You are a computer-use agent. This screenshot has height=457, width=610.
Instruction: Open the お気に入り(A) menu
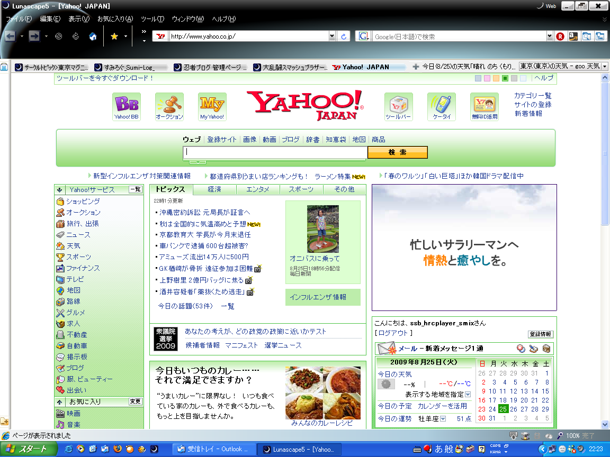point(115,19)
